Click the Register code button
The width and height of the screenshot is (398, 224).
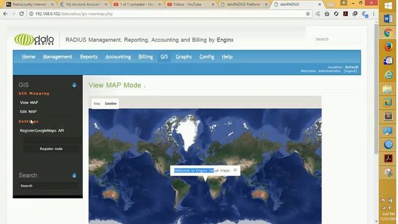pos(51,149)
